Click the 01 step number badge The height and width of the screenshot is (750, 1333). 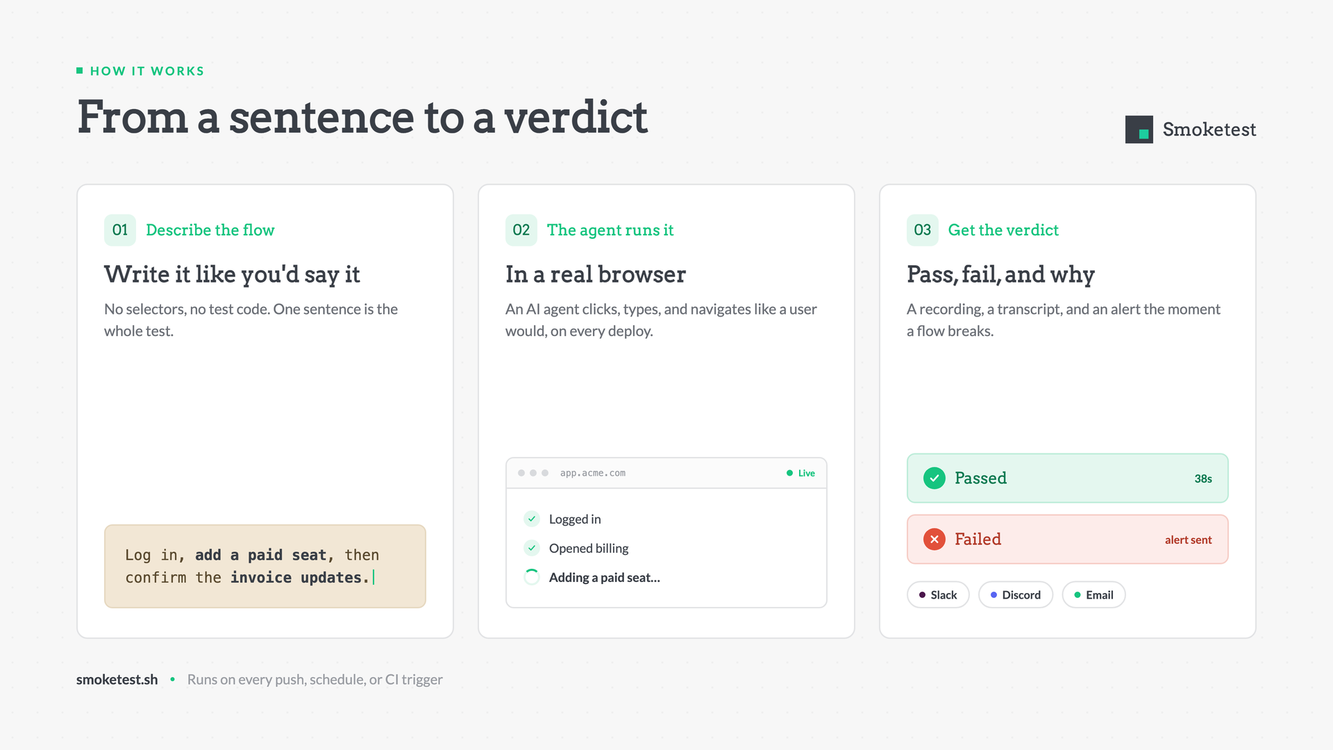[x=120, y=230]
